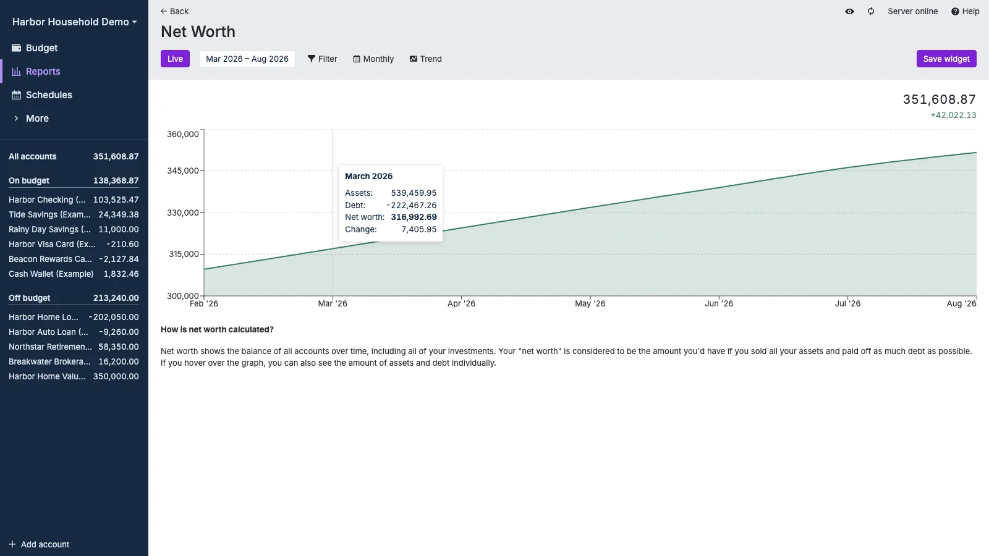Select All accounts in sidebar
The height and width of the screenshot is (556, 989).
(74, 157)
